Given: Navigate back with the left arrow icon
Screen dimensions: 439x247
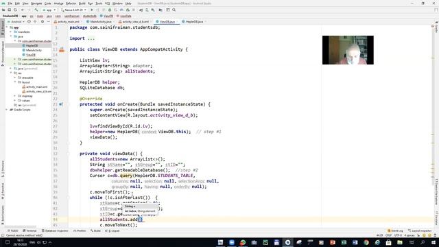Looking at the screenshot, I should pyautogui.click(x=23, y=10).
